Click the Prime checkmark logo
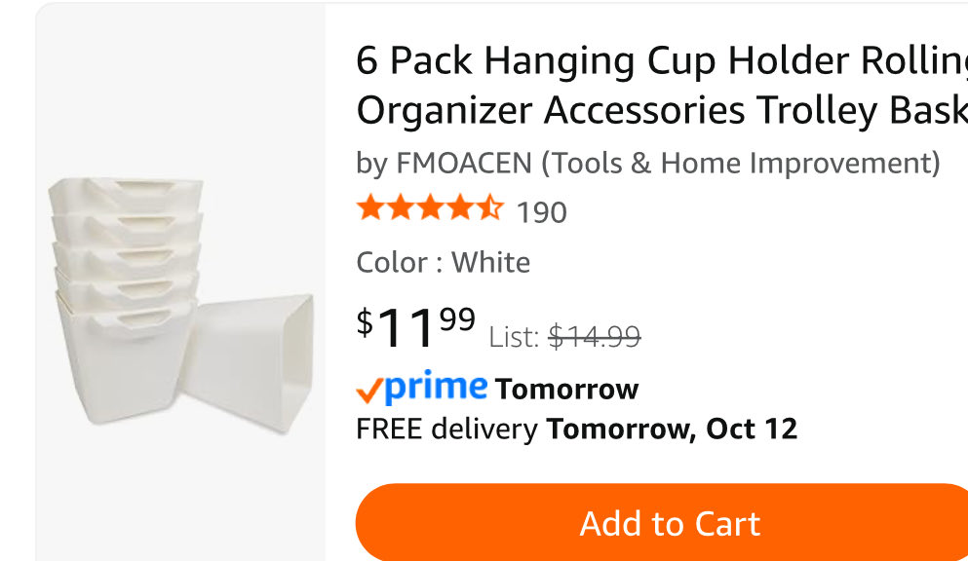This screenshot has height=561, width=968. [369, 391]
